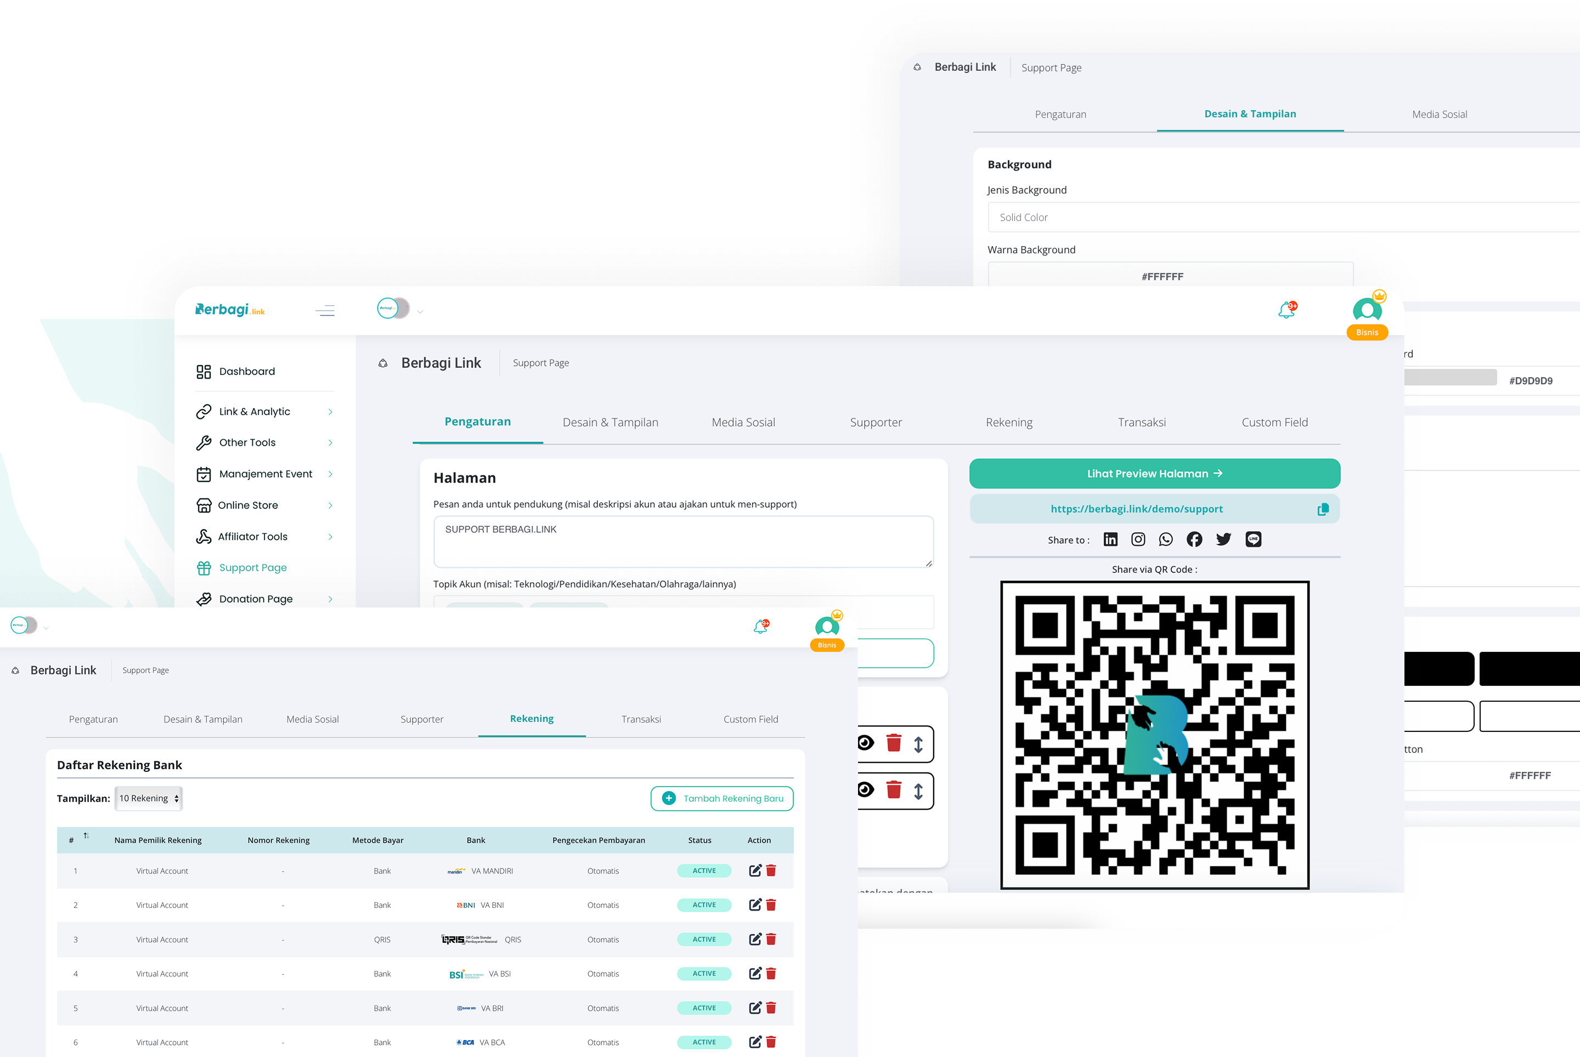The image size is (1580, 1057).
Task: Open the Pengaturan tab in back Desain window
Action: point(1060,115)
